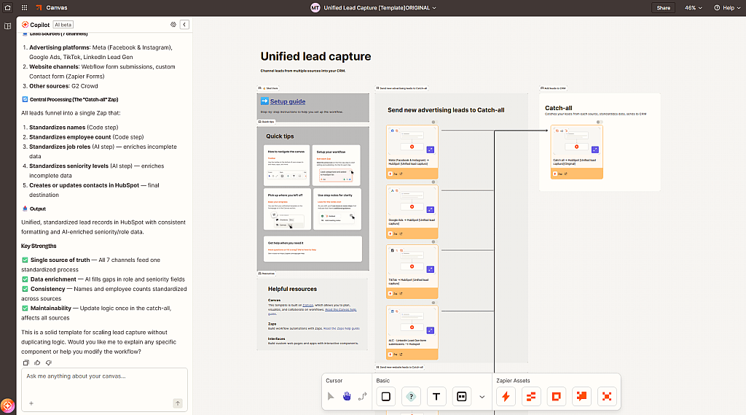
Task: Open Copilot settings gear
Action: pyautogui.click(x=173, y=24)
